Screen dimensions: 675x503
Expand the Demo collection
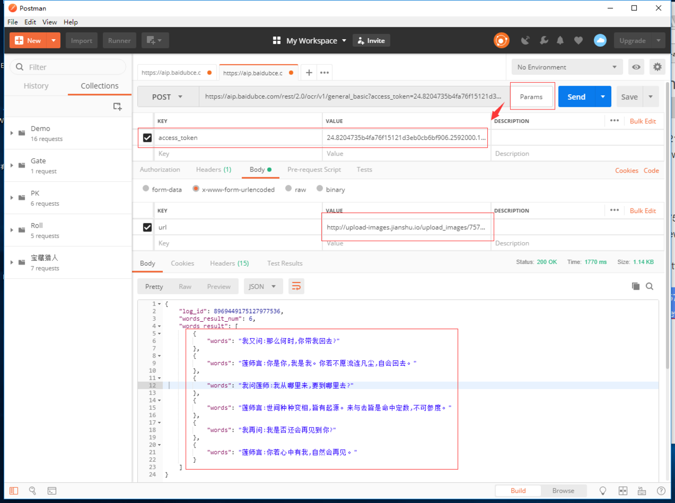[11, 133]
